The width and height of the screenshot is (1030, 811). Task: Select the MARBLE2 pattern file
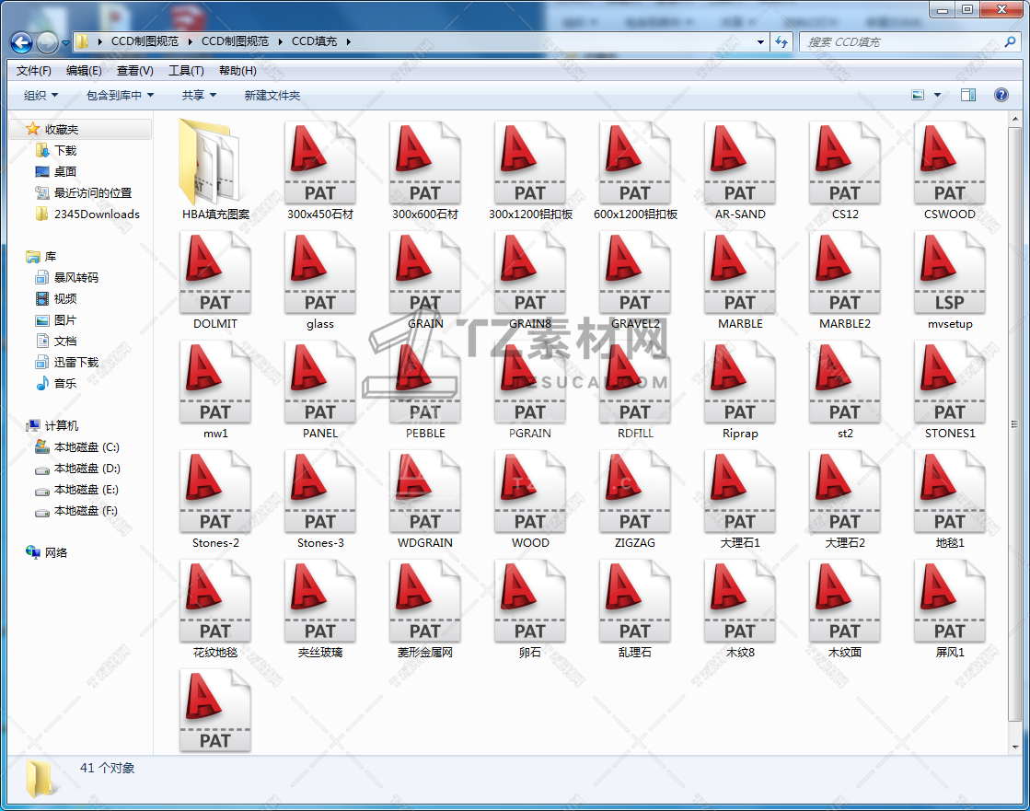pyautogui.click(x=845, y=280)
